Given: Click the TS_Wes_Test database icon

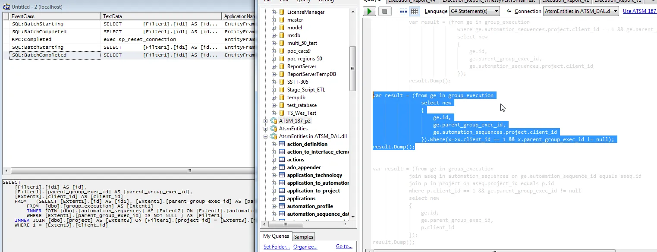Looking at the screenshot, I should pos(282,113).
